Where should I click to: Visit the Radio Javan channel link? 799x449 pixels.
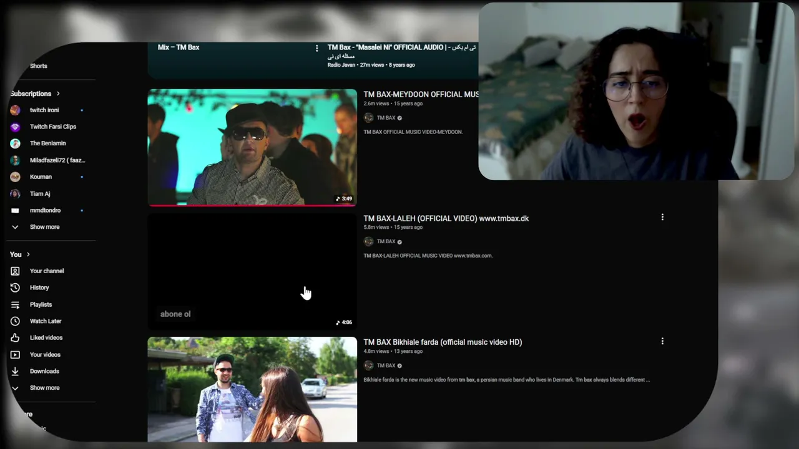tap(341, 65)
